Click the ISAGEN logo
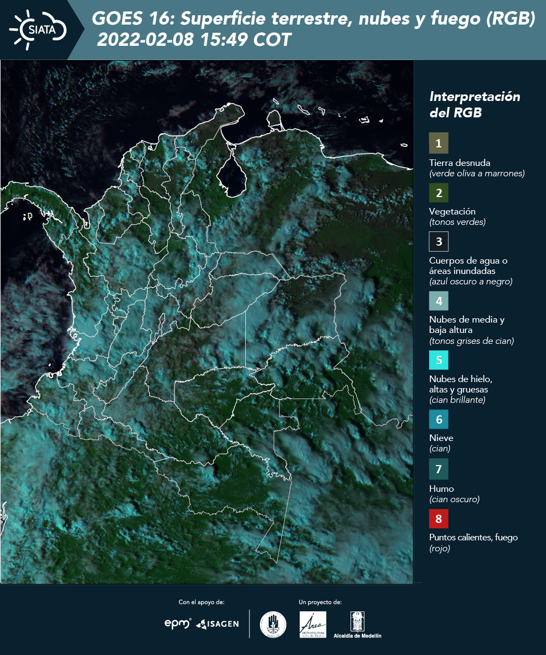This screenshot has height=655, width=546. (x=218, y=623)
